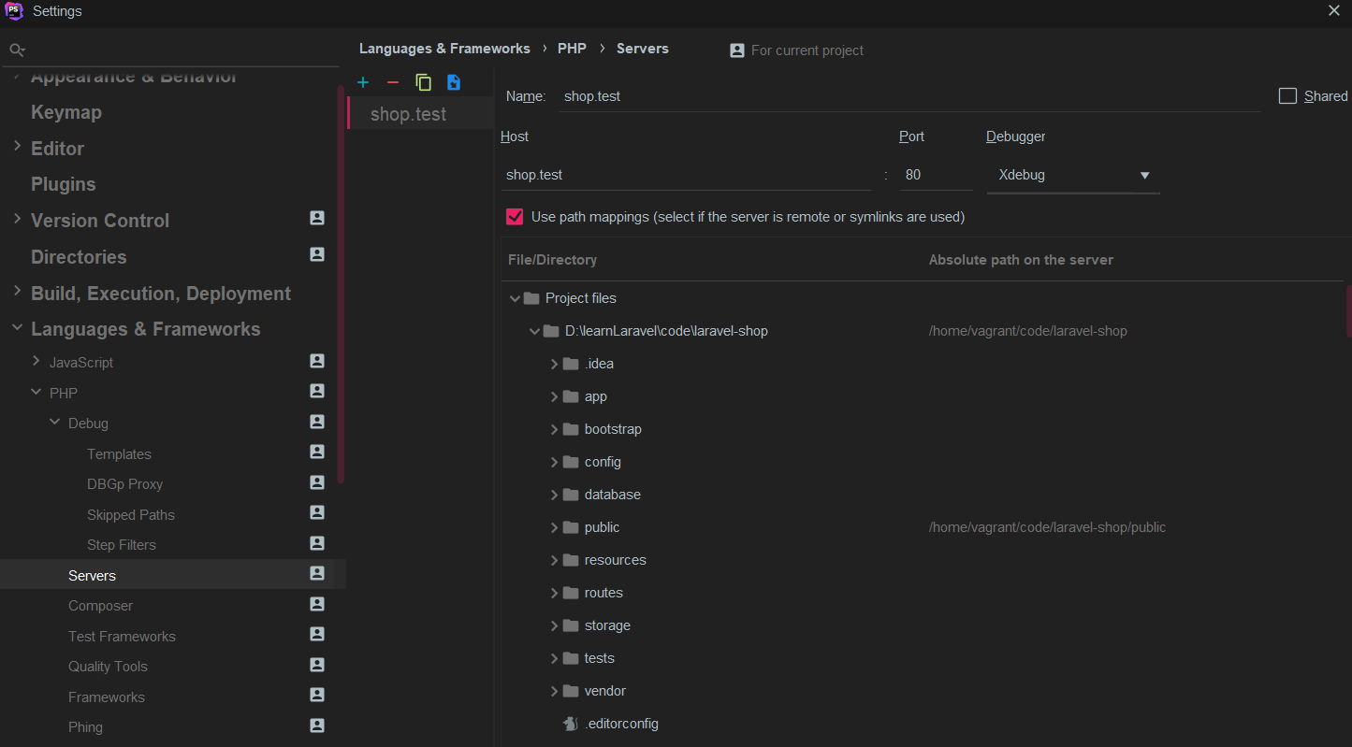
Task: Click the Copy server icon
Action: pyautogui.click(x=424, y=82)
